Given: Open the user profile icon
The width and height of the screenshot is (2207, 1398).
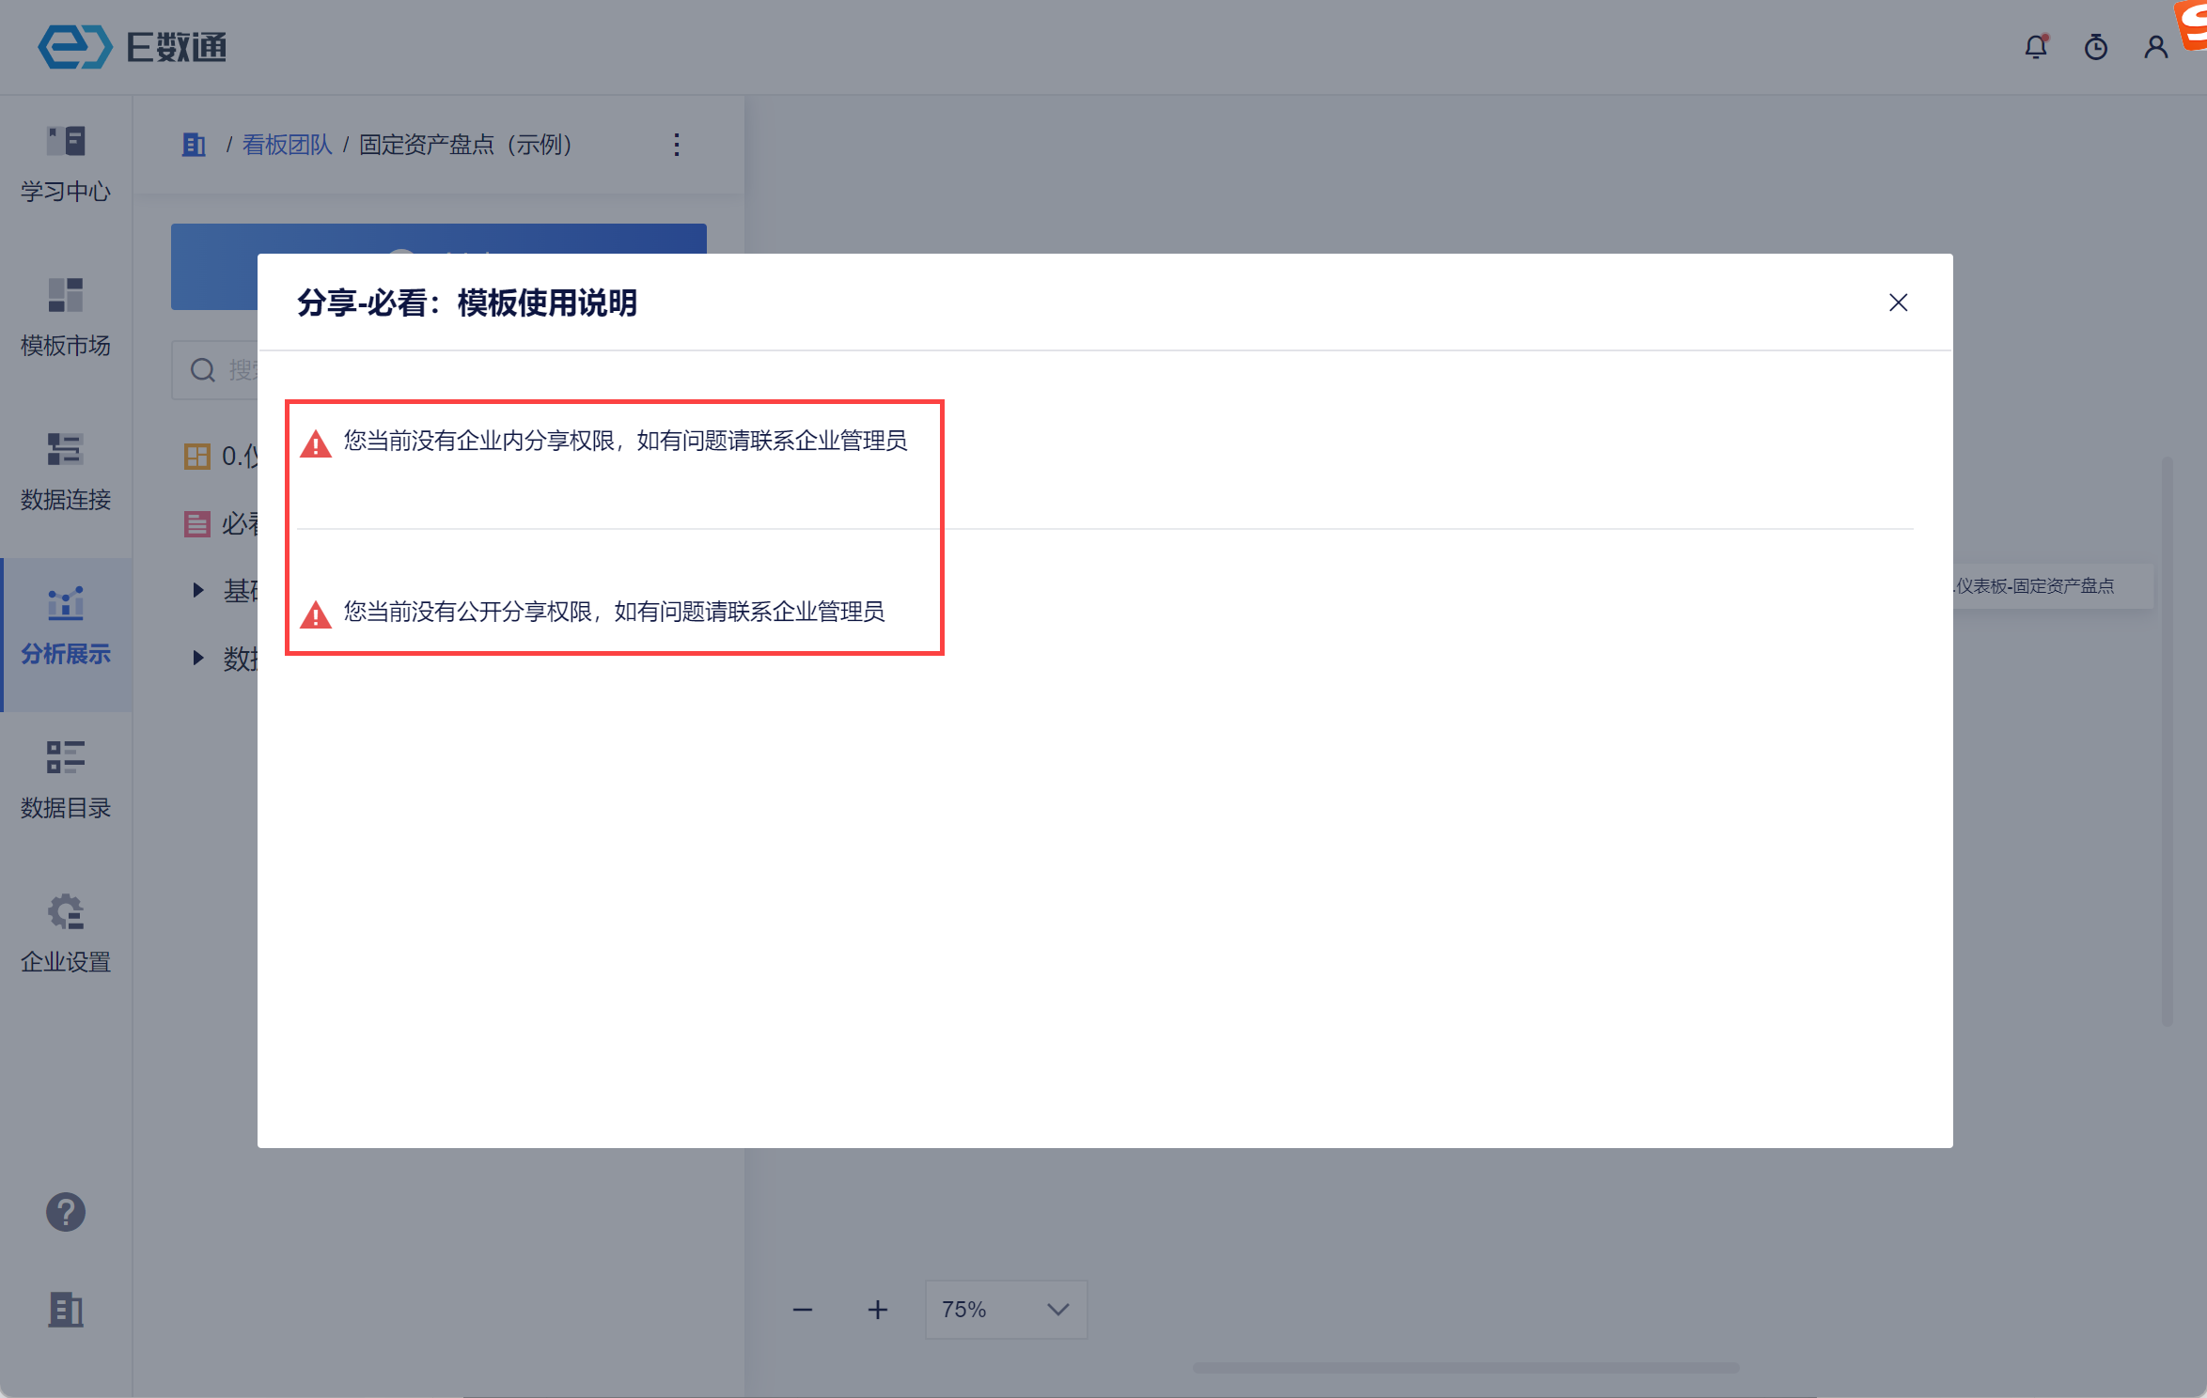Looking at the screenshot, I should 2155,47.
